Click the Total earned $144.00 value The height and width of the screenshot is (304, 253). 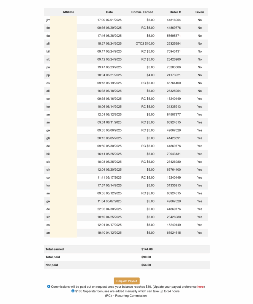pos(147,249)
